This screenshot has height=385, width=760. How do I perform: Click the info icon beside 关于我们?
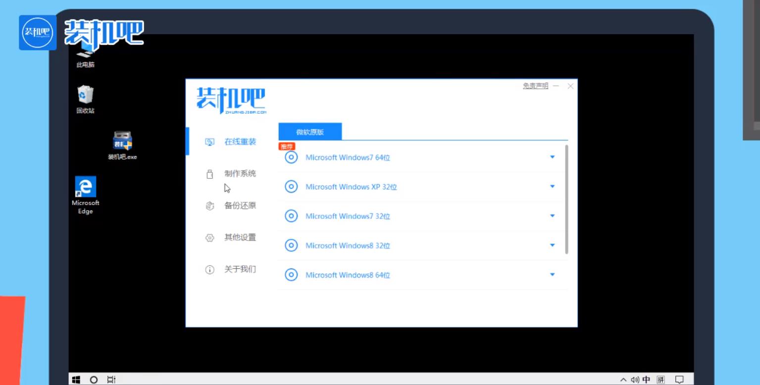pos(209,270)
